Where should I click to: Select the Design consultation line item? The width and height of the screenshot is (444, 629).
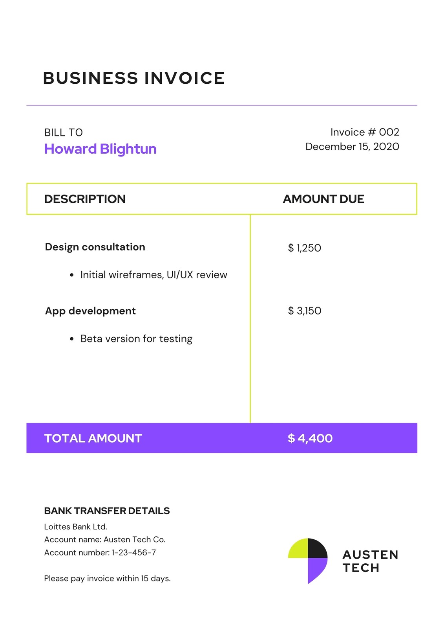coord(95,247)
